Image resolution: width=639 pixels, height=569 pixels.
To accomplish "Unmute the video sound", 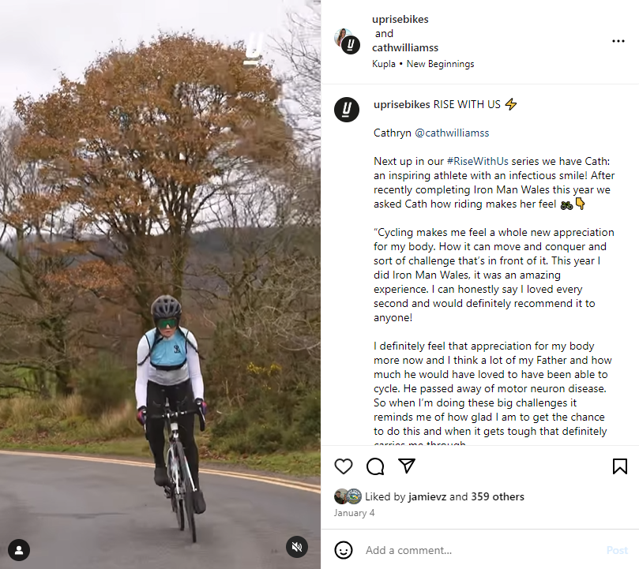I will click(x=297, y=547).
